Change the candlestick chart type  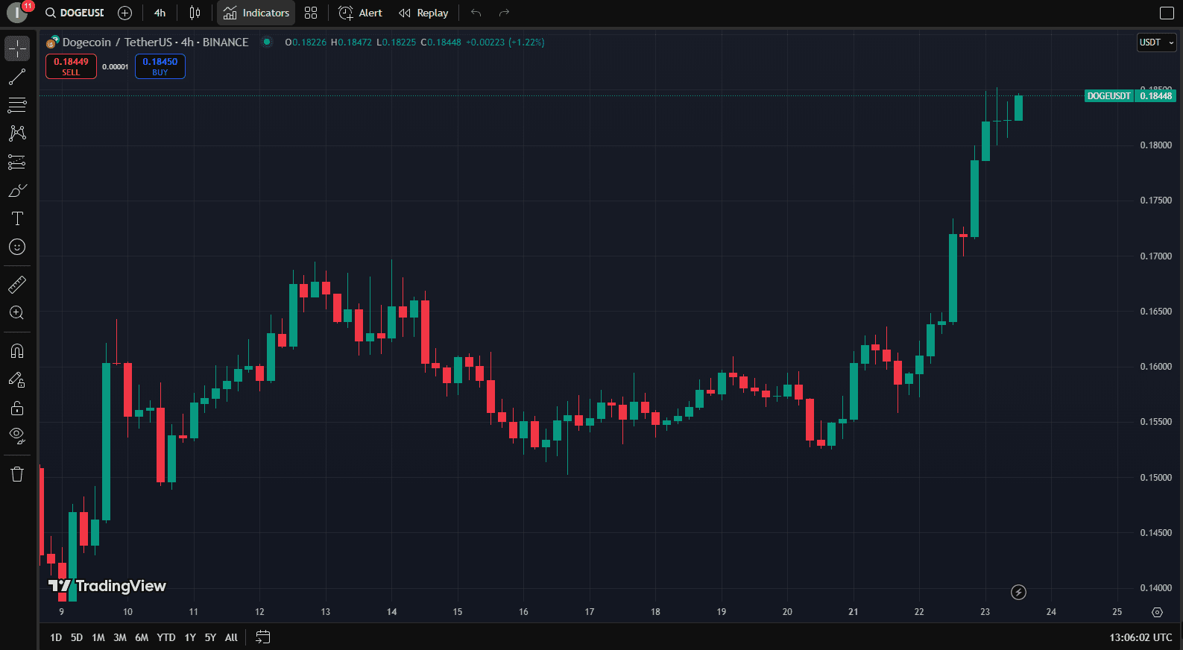coord(195,13)
